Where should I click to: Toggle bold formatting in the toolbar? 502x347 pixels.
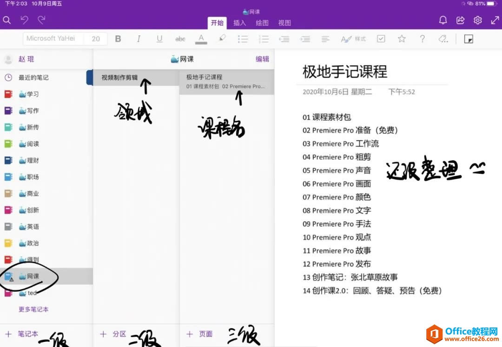point(118,39)
